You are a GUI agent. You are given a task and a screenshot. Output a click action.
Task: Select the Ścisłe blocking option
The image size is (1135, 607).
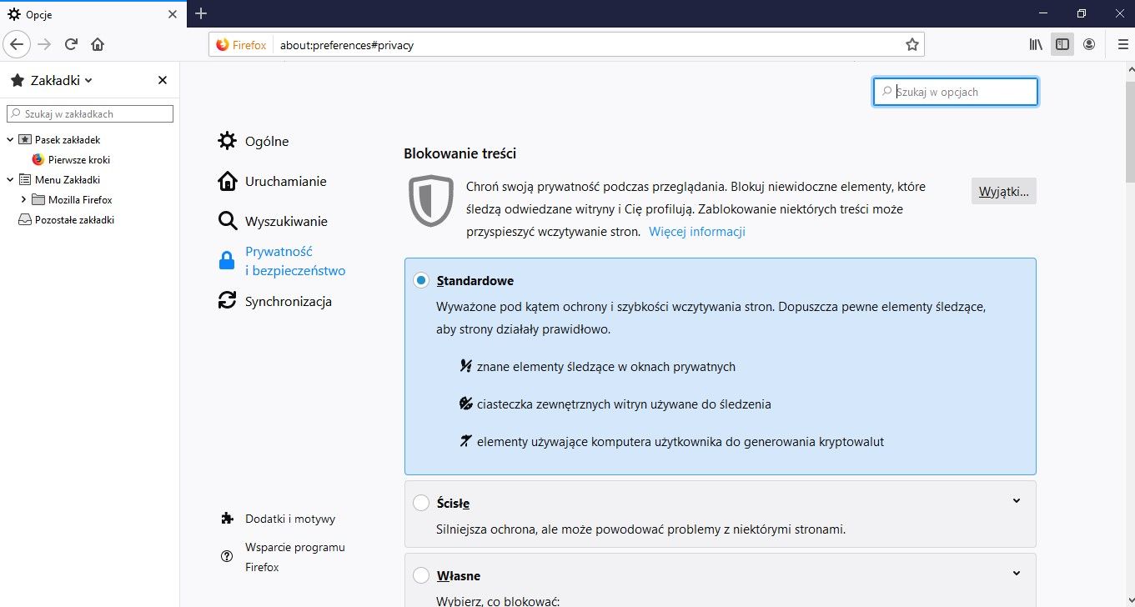pyautogui.click(x=421, y=503)
